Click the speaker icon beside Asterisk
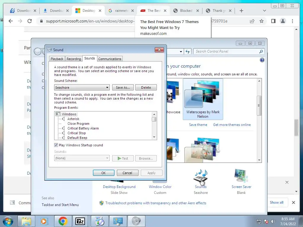The width and height of the screenshot is (303, 227). point(63,119)
